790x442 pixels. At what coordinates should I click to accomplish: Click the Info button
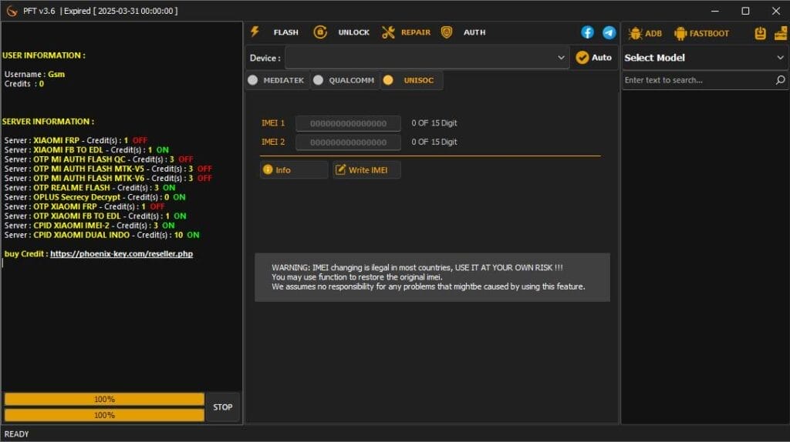(294, 170)
